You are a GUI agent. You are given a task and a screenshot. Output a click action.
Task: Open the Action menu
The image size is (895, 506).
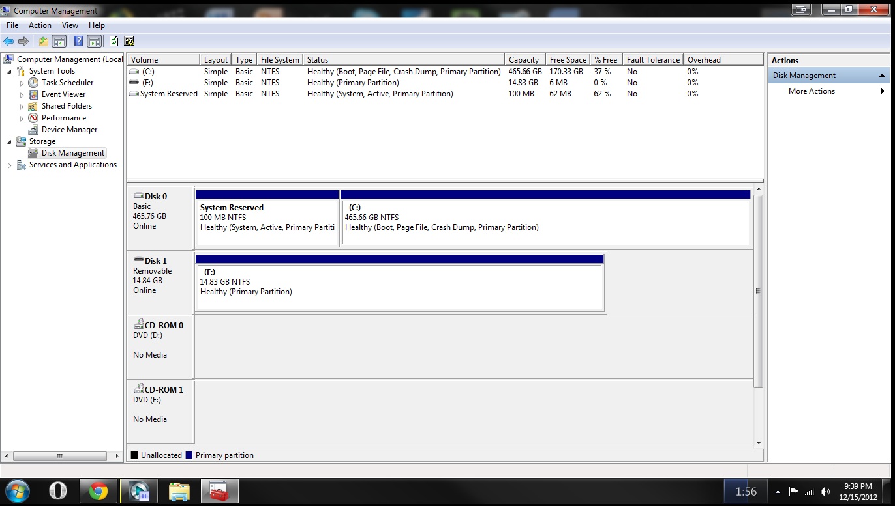(x=40, y=25)
